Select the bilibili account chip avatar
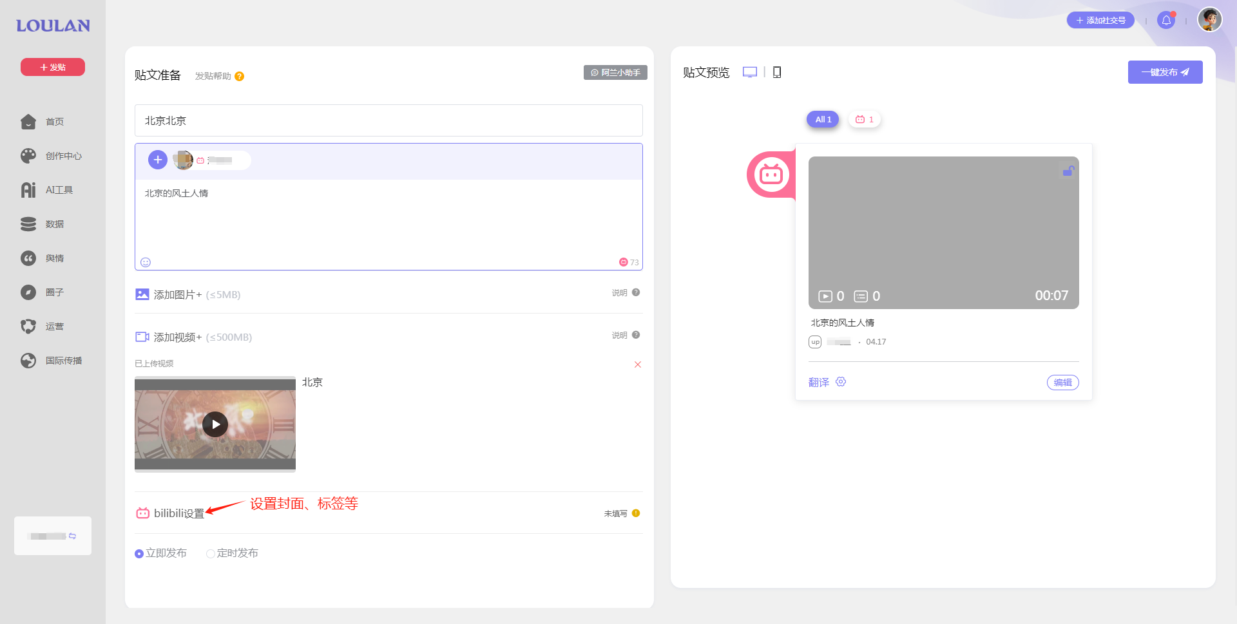The image size is (1237, 624). pyautogui.click(x=184, y=160)
